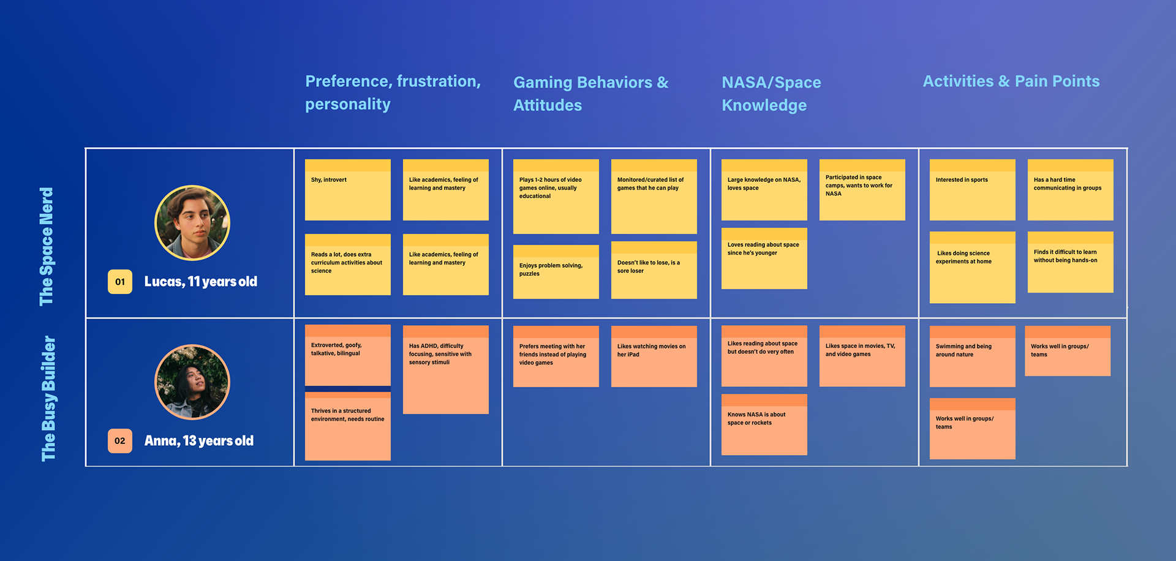This screenshot has width=1176, height=561.
Task: Select 'Knows NASA is about space' note
Action: click(764, 424)
